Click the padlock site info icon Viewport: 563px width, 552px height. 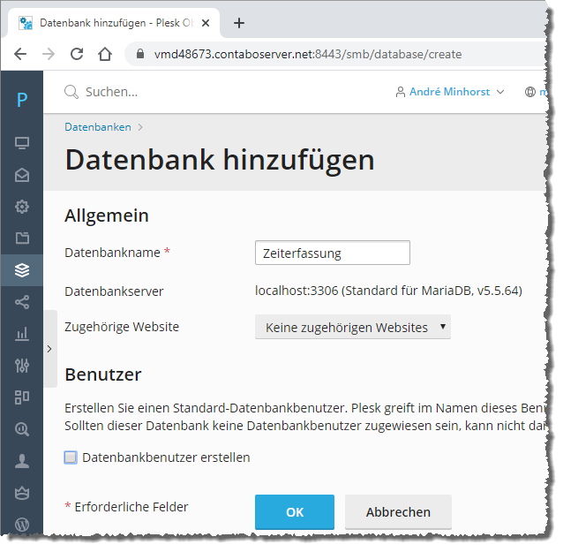[140, 54]
